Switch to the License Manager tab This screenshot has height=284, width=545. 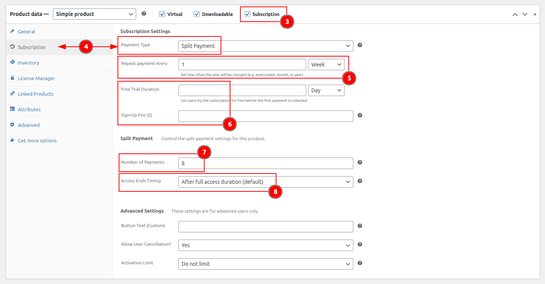click(x=36, y=78)
